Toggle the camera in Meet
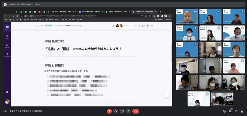Image resolution: width=247 pixels, height=116 pixels. tap(115, 111)
